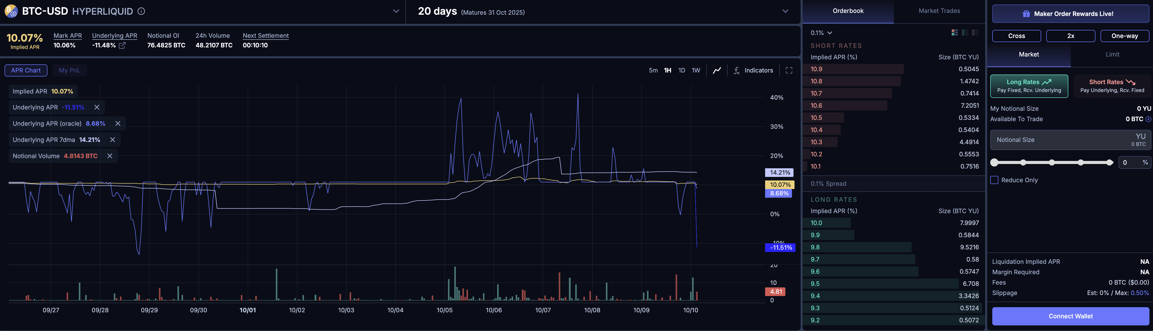Click the 2x leverage button
This screenshot has height=331, width=1153.
coord(1070,36)
